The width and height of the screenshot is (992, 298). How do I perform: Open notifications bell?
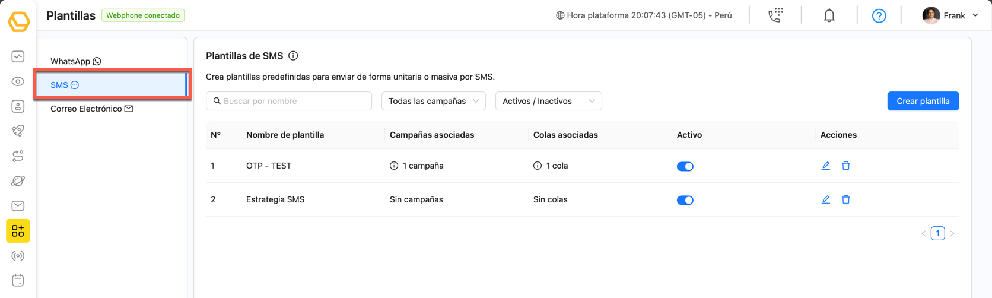click(829, 15)
